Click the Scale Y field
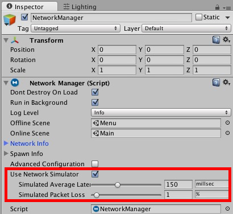The width and height of the screenshot is (233, 214). (164, 70)
